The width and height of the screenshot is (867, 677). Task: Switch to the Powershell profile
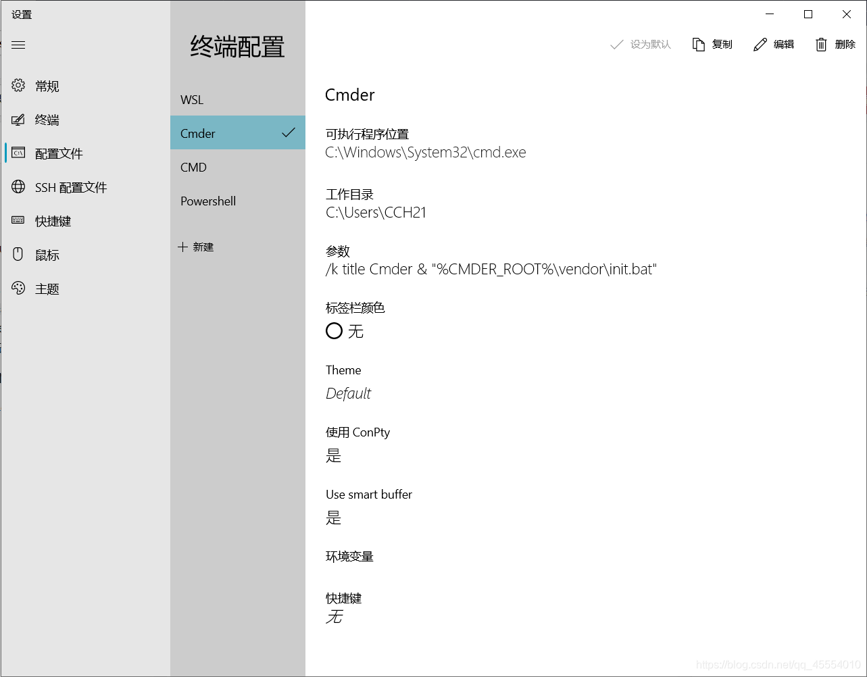[207, 201]
